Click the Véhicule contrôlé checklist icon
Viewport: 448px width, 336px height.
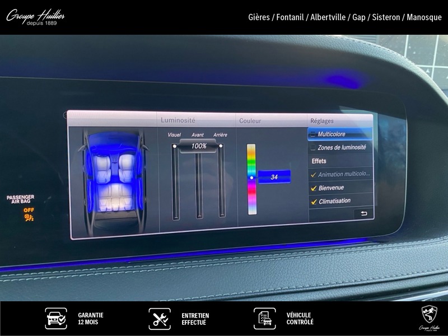(x=265, y=319)
